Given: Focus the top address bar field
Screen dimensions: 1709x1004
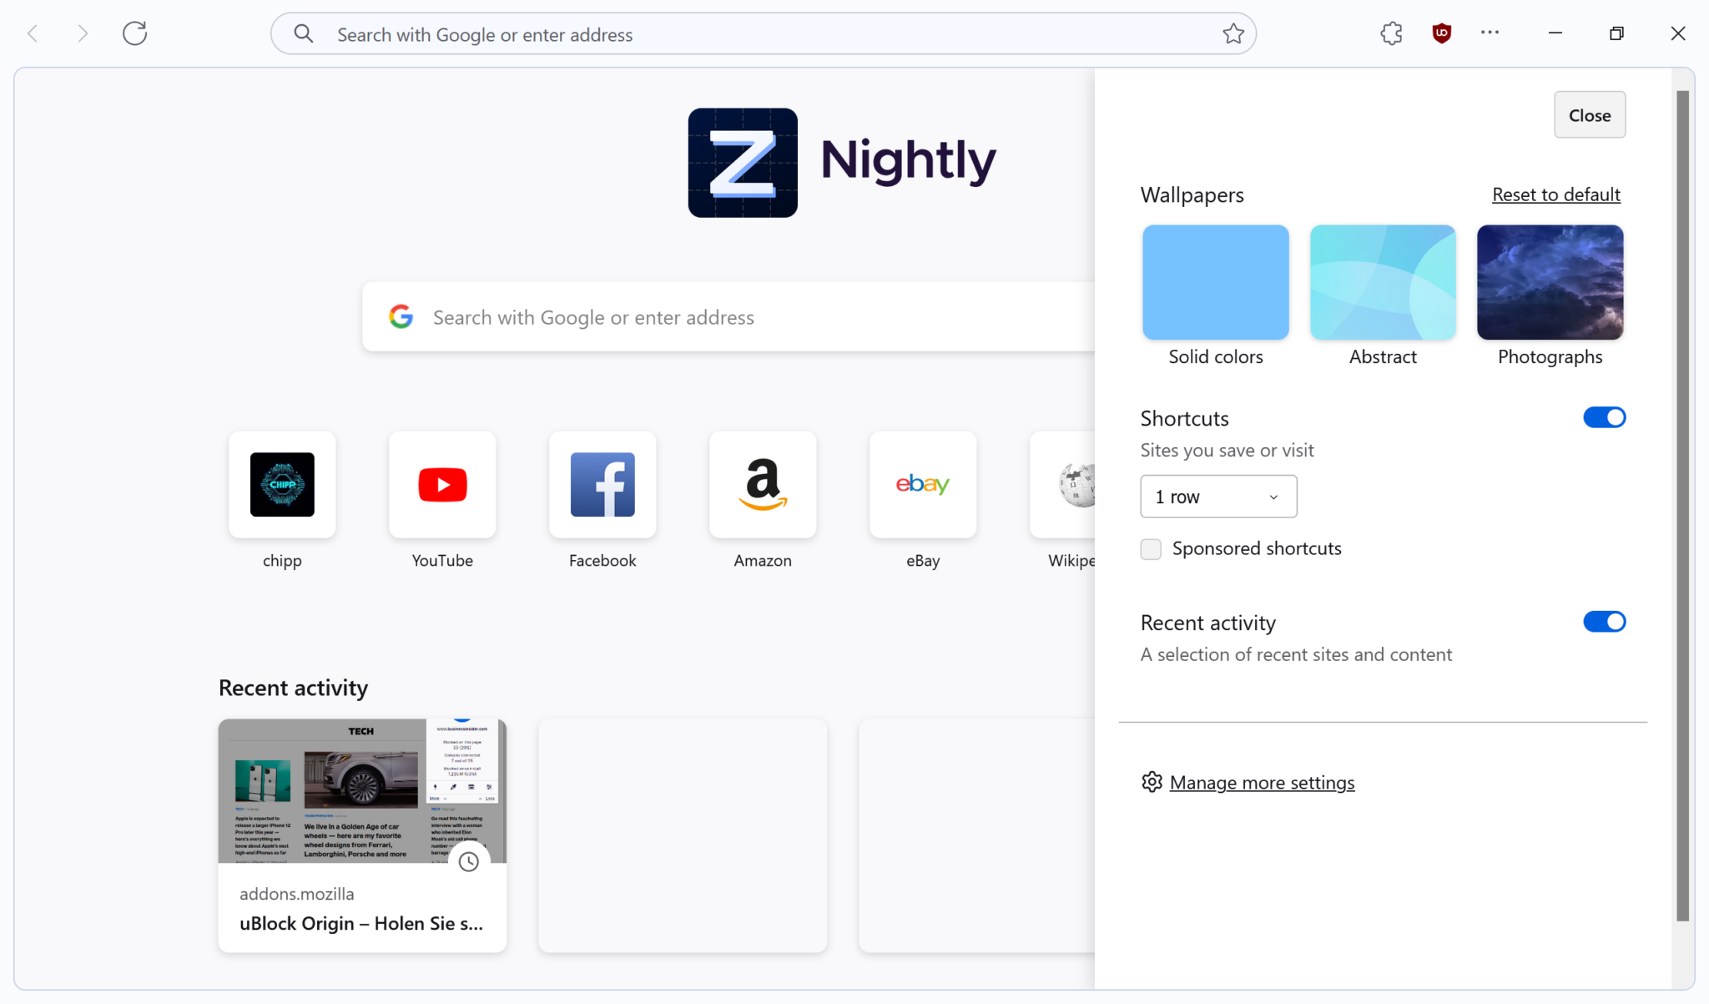Looking at the screenshot, I should [763, 34].
